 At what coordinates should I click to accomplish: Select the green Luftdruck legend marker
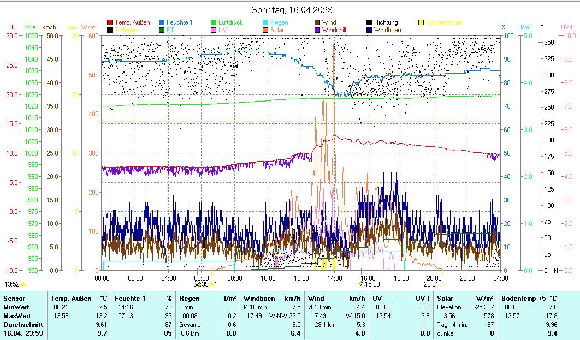(x=214, y=22)
